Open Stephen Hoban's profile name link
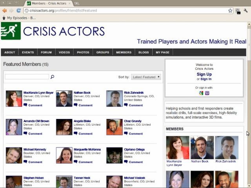251x188 pixels. click(x=34, y=178)
